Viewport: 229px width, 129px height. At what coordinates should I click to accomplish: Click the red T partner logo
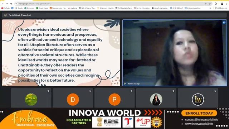128,122
